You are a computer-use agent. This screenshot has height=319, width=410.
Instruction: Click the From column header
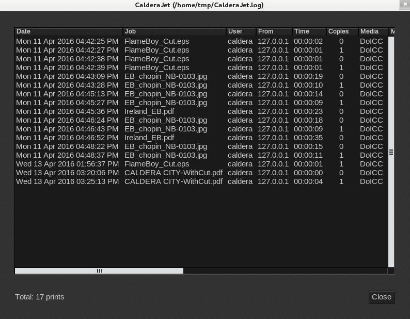tap(274, 31)
